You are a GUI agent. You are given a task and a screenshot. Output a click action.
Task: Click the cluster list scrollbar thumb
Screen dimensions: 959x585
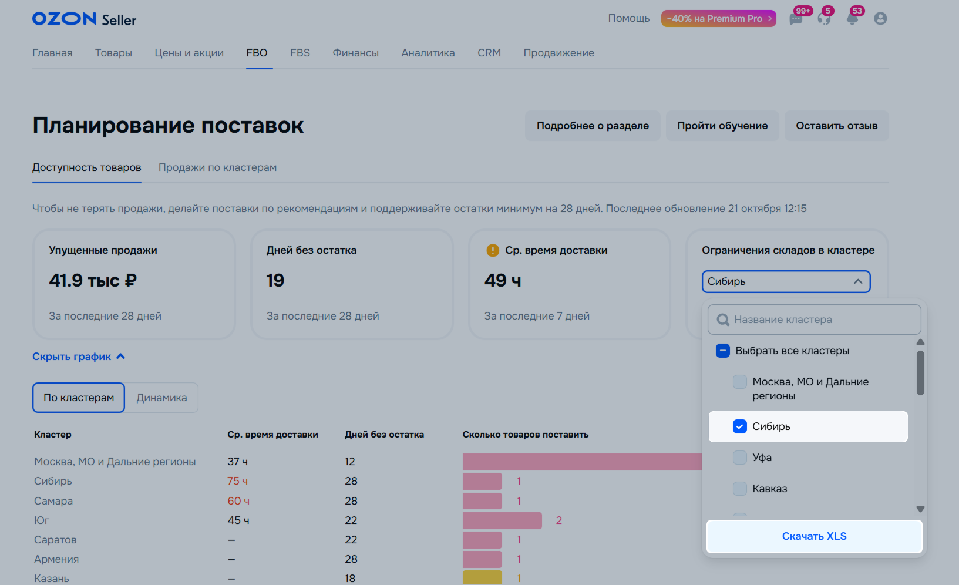coord(920,373)
